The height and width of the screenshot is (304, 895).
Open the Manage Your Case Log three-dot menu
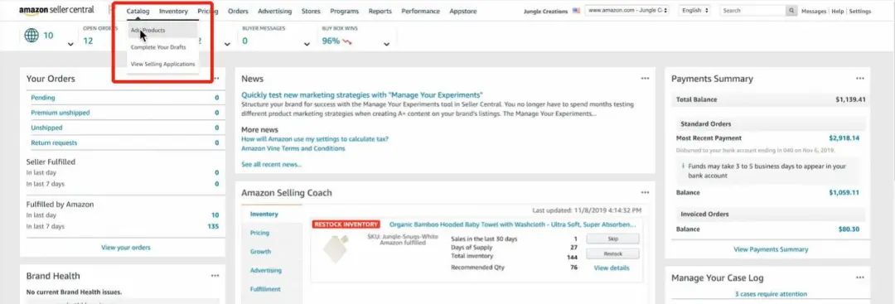tap(859, 277)
